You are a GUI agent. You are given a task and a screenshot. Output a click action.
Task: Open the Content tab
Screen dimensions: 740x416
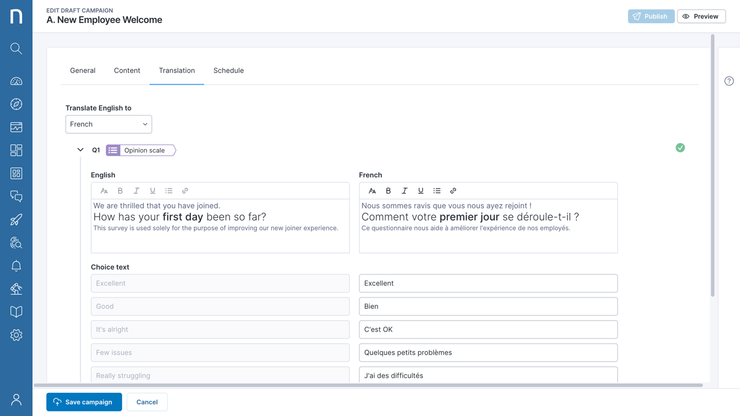[x=127, y=70]
